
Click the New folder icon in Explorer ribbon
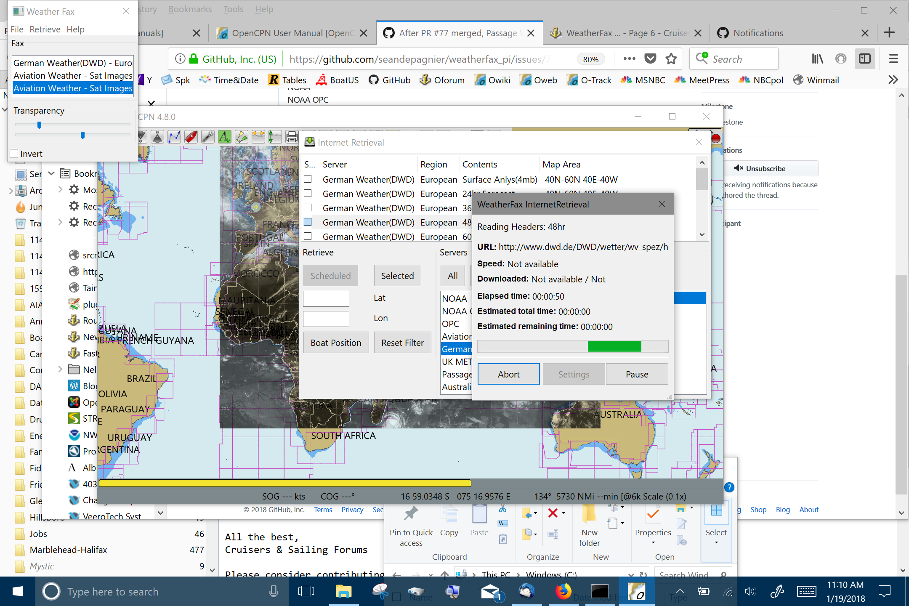coord(589,513)
